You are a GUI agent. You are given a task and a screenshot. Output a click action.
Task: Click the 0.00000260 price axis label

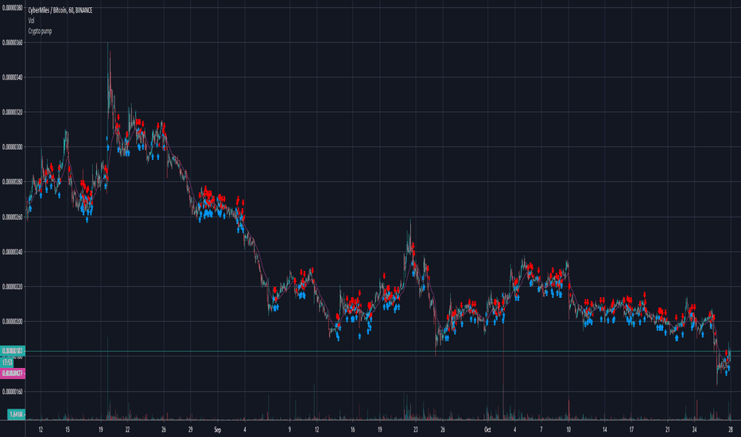click(12, 217)
